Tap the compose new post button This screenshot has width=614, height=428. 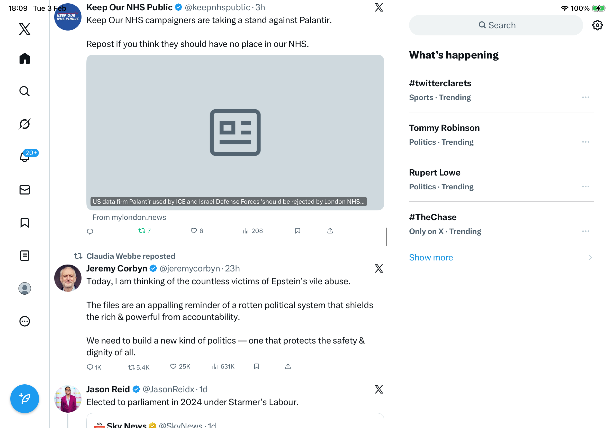25,399
